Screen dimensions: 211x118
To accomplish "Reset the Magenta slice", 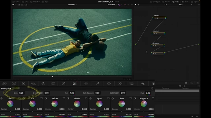I will pyautogui.click(x=153, y=98).
